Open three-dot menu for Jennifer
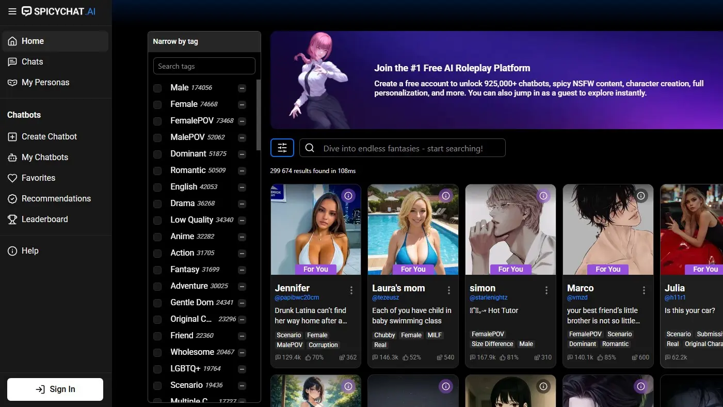This screenshot has width=723, height=407. [351, 290]
